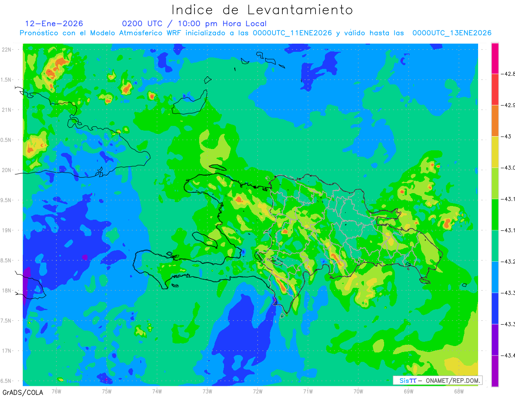Click the '0.5N' latitude label

pyautogui.click(x=6, y=140)
